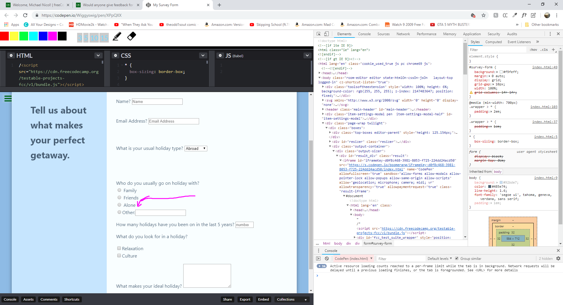Open the Performance tab

coord(427,34)
